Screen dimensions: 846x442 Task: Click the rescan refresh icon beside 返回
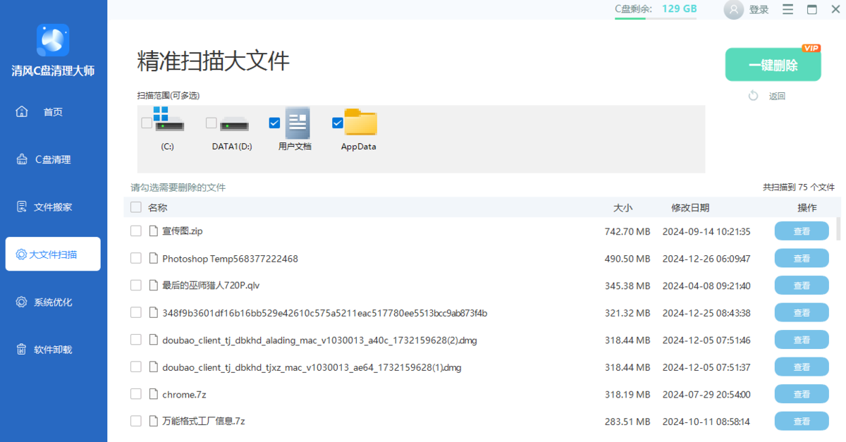tap(753, 95)
